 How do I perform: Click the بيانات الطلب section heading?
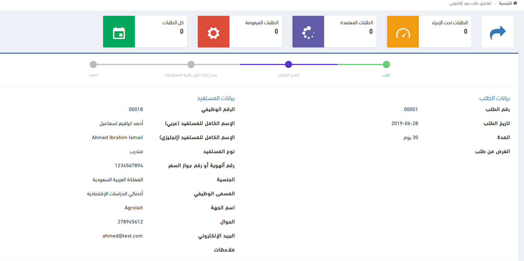[x=494, y=98]
